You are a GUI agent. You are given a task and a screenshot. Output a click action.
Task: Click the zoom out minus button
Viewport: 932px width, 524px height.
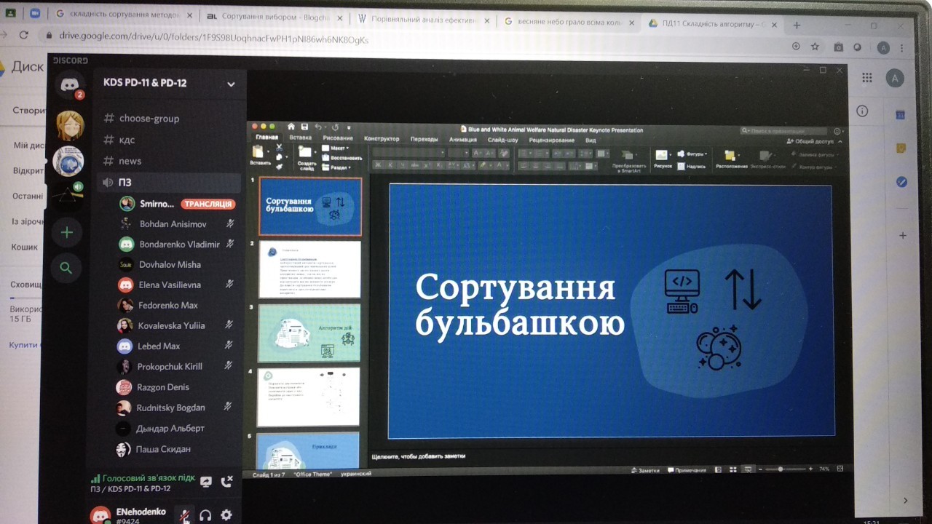[761, 469]
